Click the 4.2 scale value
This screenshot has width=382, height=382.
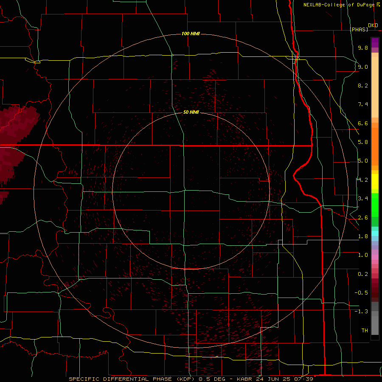(x=363, y=180)
